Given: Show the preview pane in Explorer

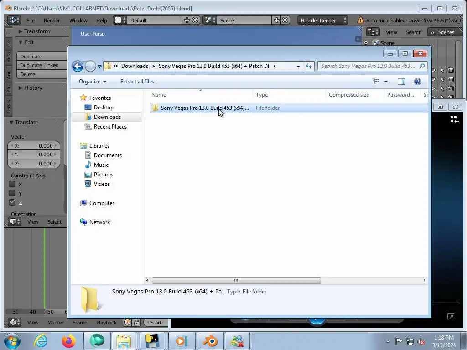Looking at the screenshot, I should point(401,82).
